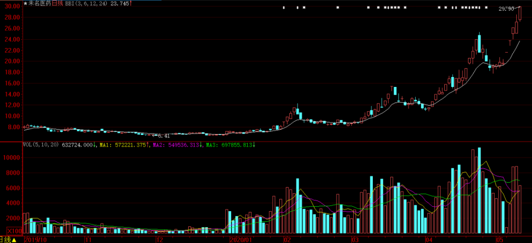The height and width of the screenshot is (243, 532).
Task: Click the 2020/01 date on time axis
Action: pos(241,240)
